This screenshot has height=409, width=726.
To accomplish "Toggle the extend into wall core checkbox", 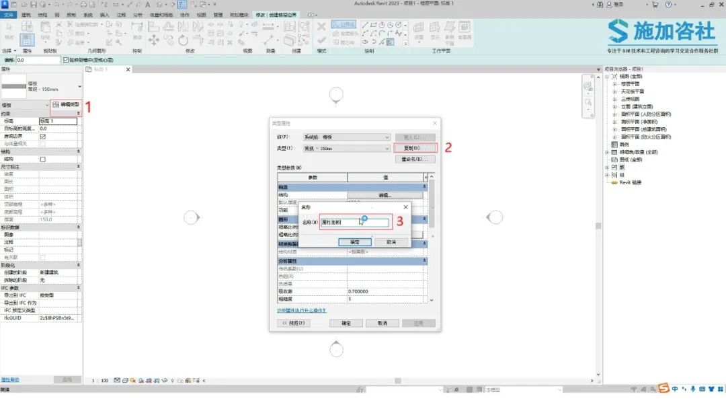I will click(66, 61).
